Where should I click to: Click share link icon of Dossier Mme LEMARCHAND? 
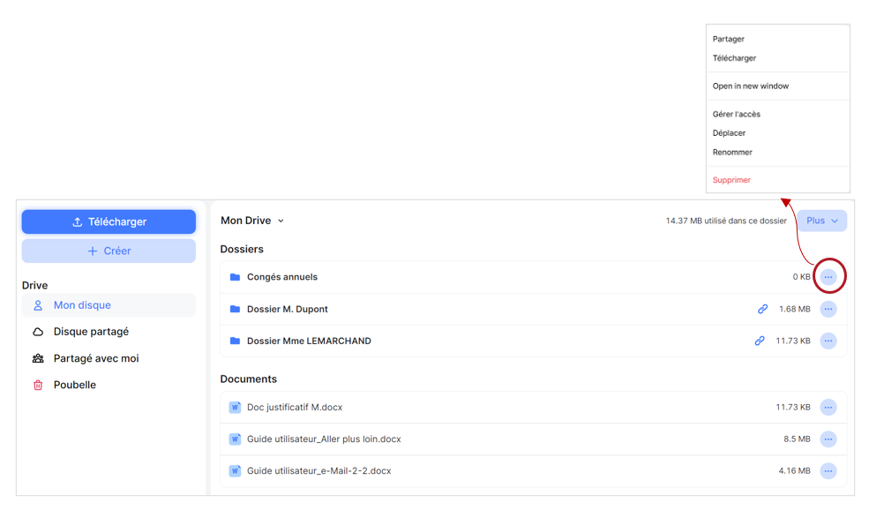click(x=760, y=341)
